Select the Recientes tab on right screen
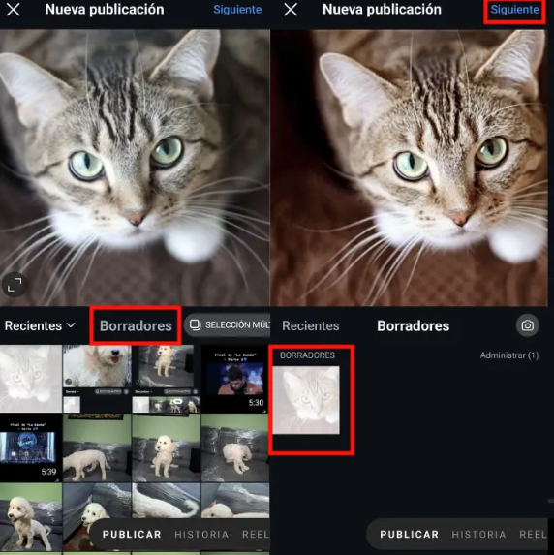The height and width of the screenshot is (555, 554). 311,325
